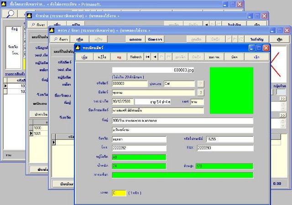Click the >> button under กลุ่มโรค

click(x=282, y=98)
